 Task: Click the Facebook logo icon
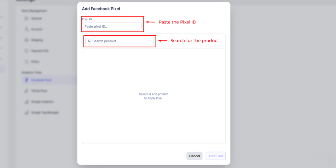26,80
